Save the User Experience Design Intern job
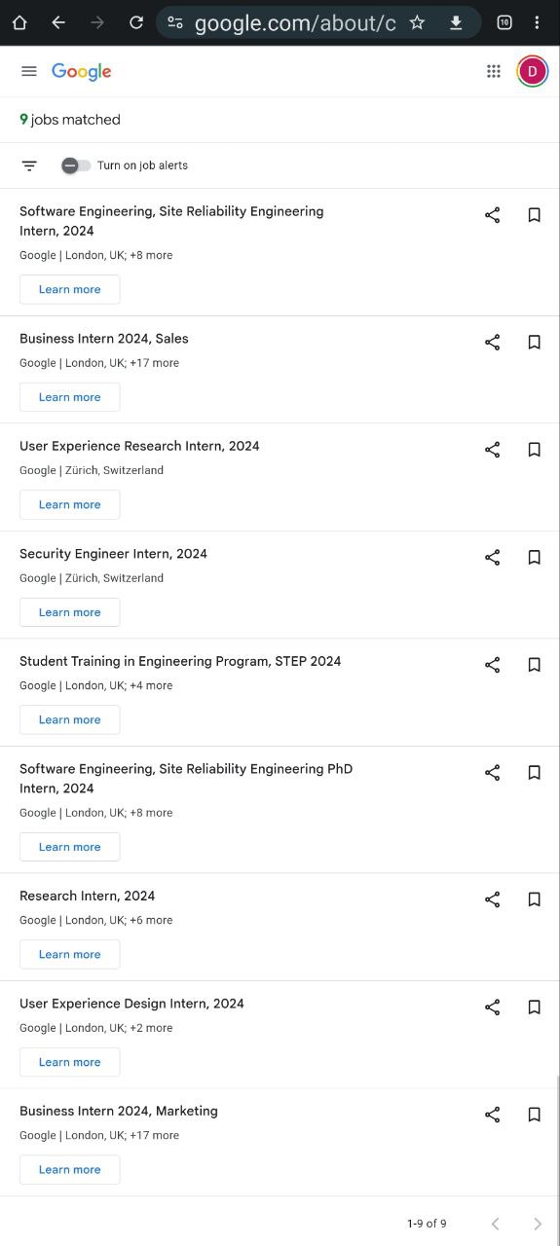The image size is (560, 1246). [535, 1008]
